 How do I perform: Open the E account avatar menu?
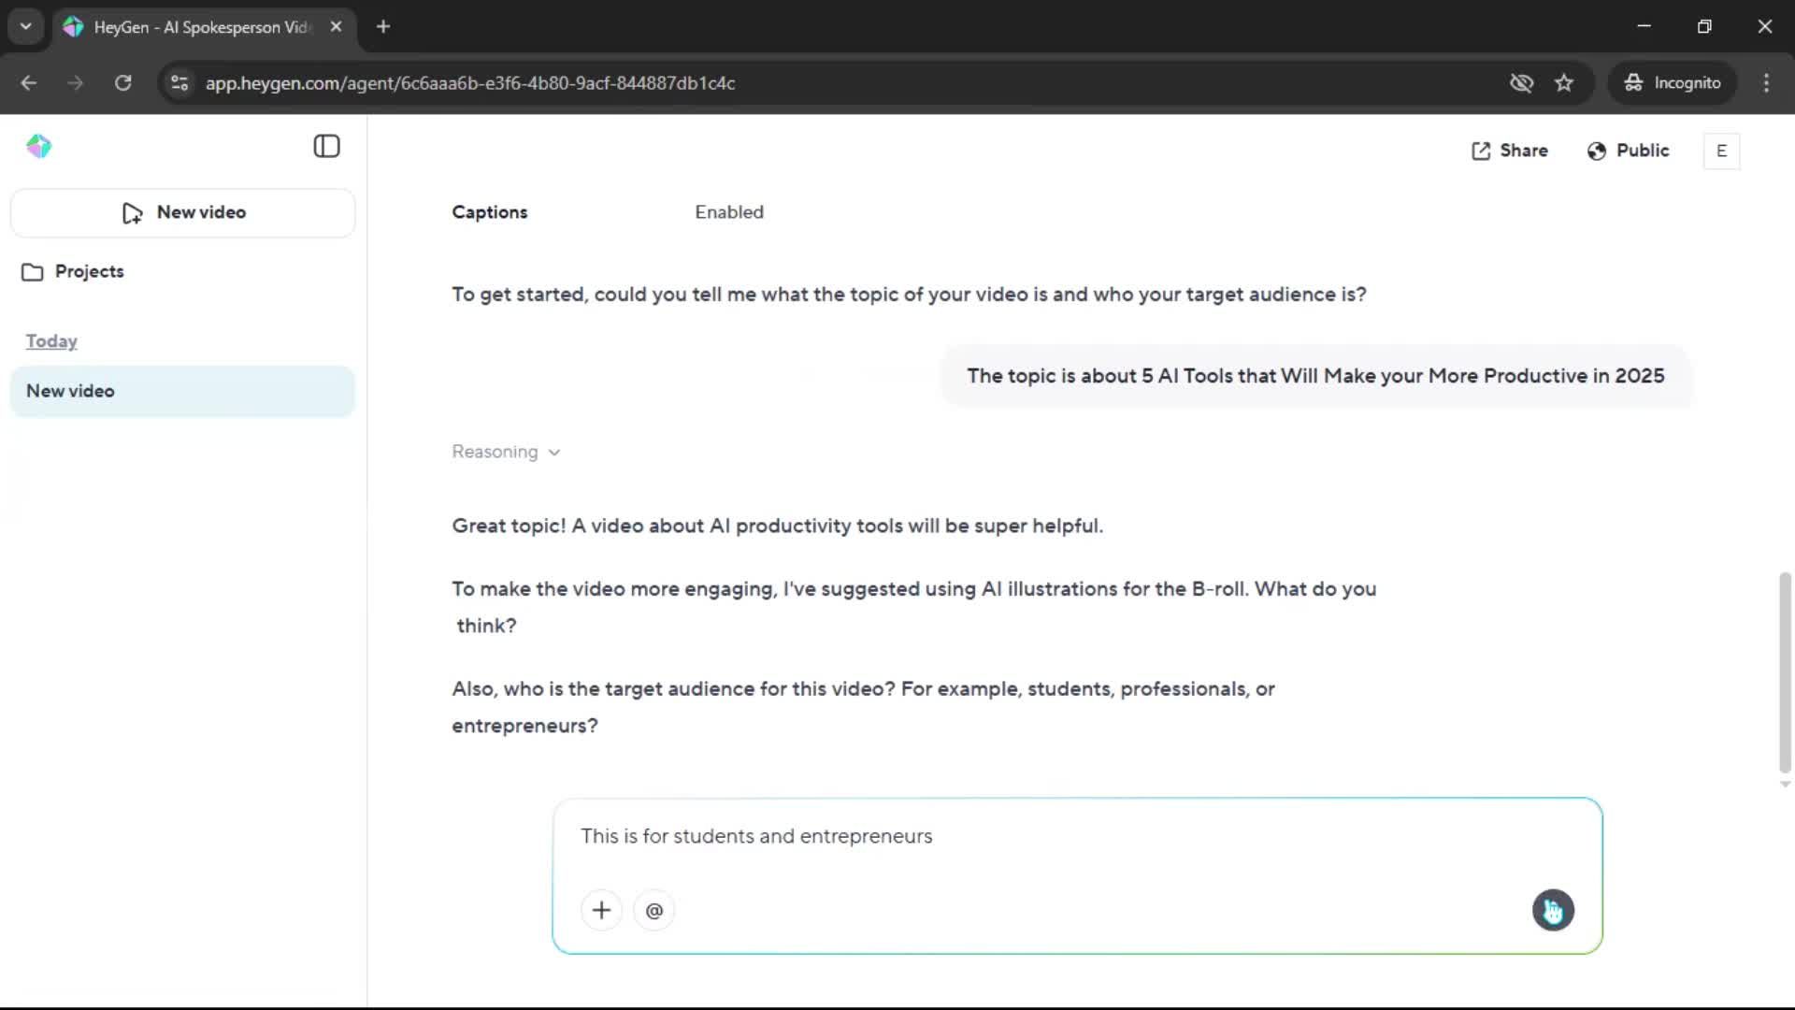coord(1721,151)
